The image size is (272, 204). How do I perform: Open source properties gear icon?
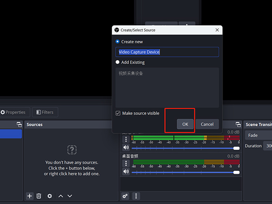point(50,196)
